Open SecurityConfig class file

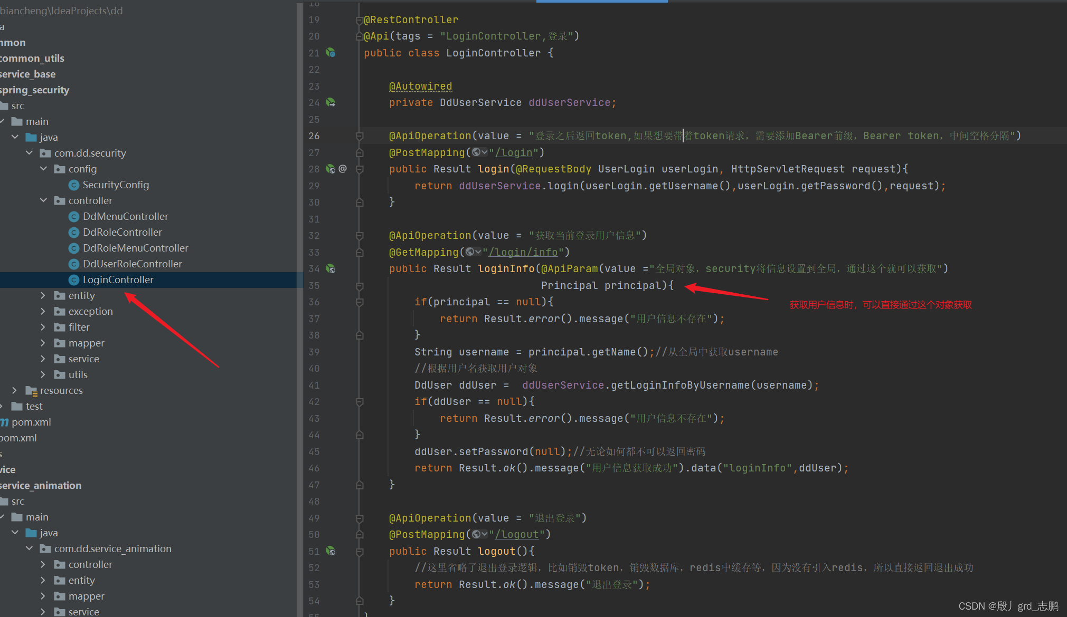click(x=116, y=185)
